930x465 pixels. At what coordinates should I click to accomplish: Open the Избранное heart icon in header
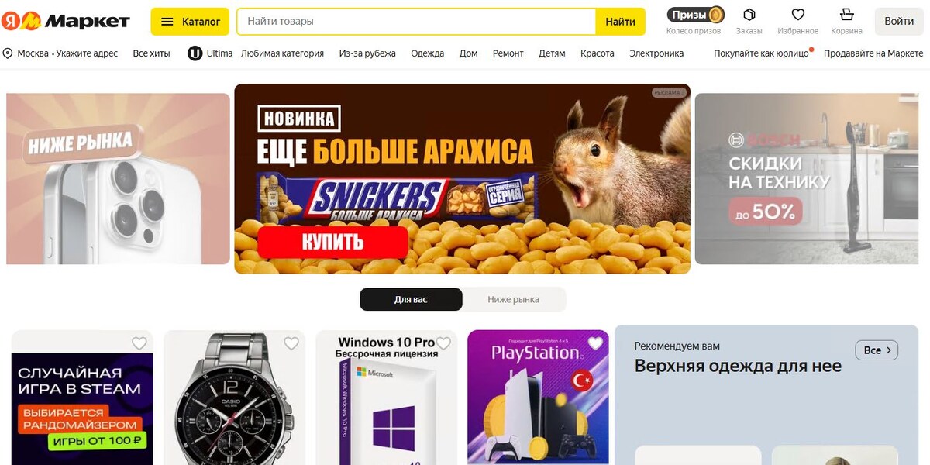797,15
